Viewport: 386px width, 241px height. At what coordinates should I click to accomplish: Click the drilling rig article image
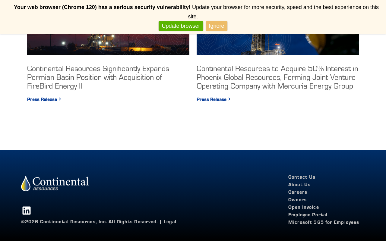click(x=278, y=44)
